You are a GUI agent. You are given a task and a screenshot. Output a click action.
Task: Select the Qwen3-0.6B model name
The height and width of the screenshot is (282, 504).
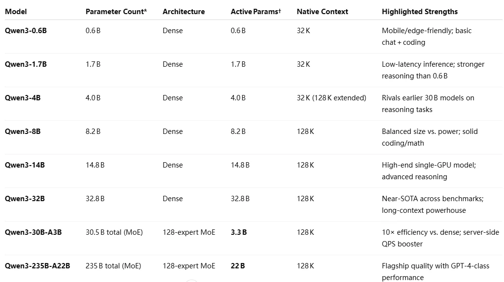tap(26, 31)
